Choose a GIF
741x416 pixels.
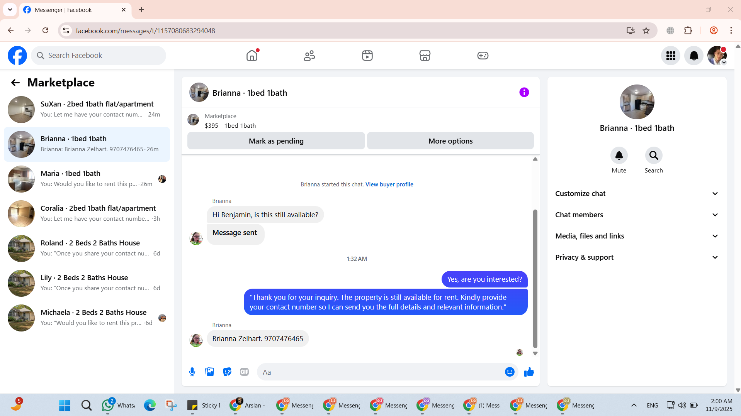[x=244, y=372]
